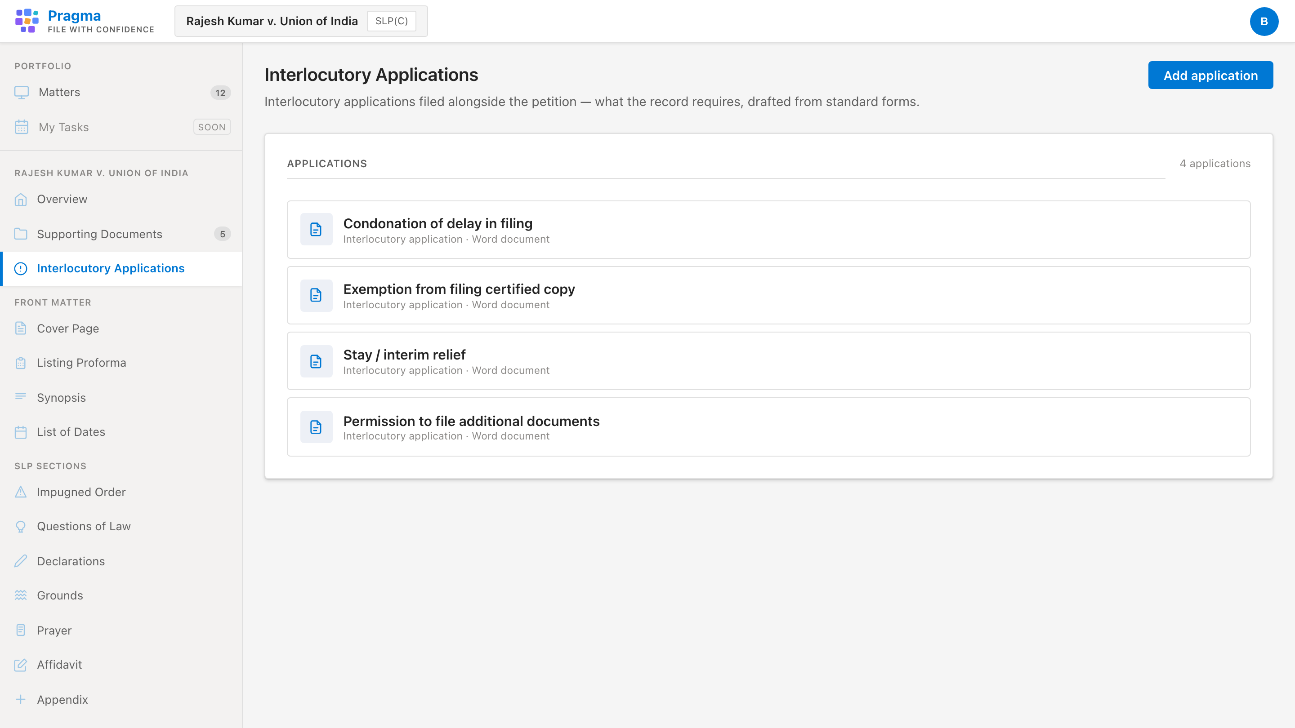Click the Pragma logo icon
This screenshot has width=1295, height=728.
pos(27,21)
